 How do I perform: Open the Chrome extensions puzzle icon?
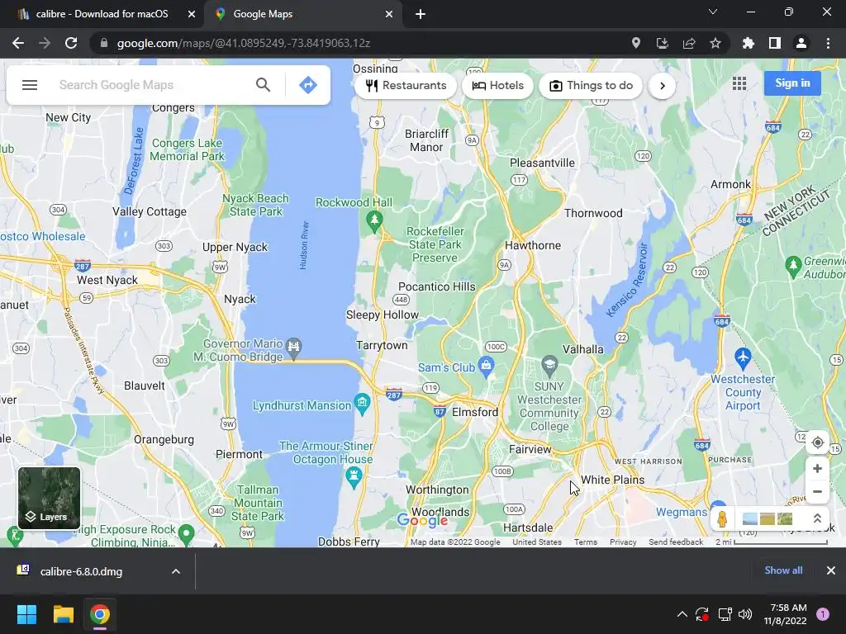click(748, 43)
